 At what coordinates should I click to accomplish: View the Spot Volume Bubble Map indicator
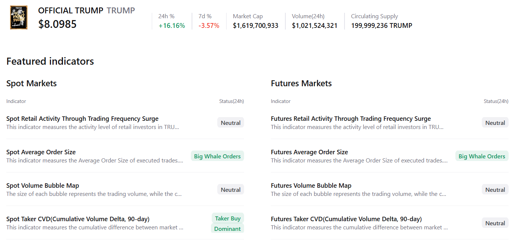pos(43,185)
